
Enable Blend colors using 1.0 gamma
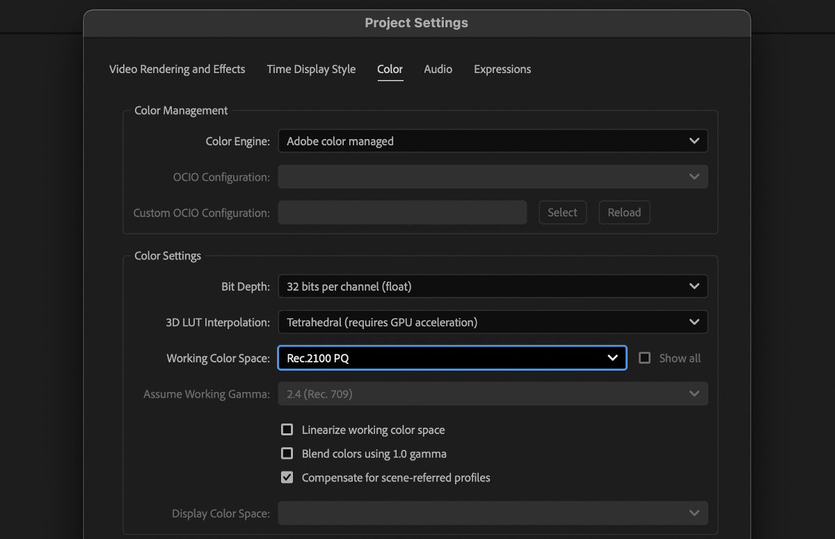tap(287, 453)
